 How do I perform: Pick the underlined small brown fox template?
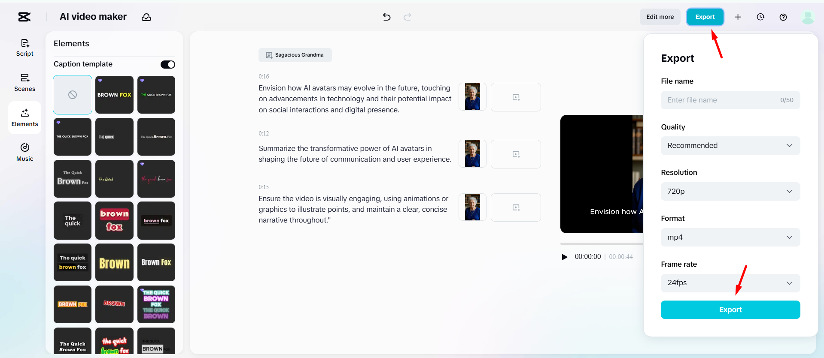click(156, 220)
